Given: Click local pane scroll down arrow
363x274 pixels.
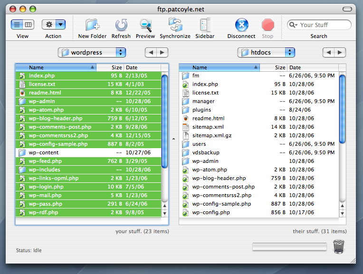Looking at the screenshot, I should click(164, 213).
